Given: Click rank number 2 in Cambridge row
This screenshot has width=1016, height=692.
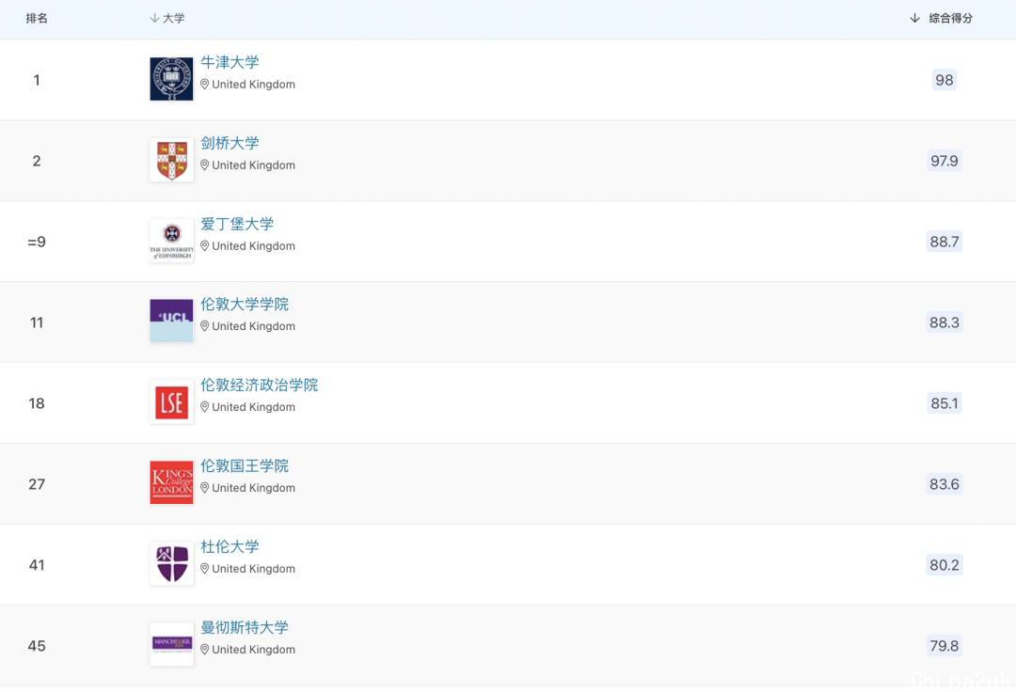Looking at the screenshot, I should pyautogui.click(x=37, y=161).
